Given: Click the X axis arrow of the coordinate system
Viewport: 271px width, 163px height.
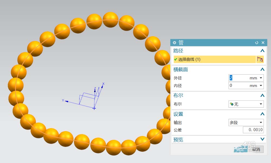Looking at the screenshot, I should [x=102, y=86].
